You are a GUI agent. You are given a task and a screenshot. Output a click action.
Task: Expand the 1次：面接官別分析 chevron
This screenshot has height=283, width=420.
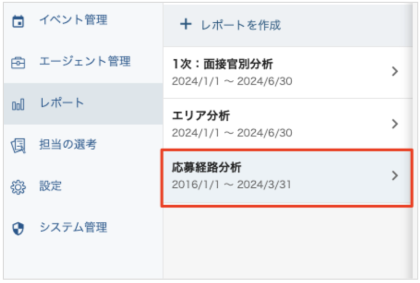(395, 72)
